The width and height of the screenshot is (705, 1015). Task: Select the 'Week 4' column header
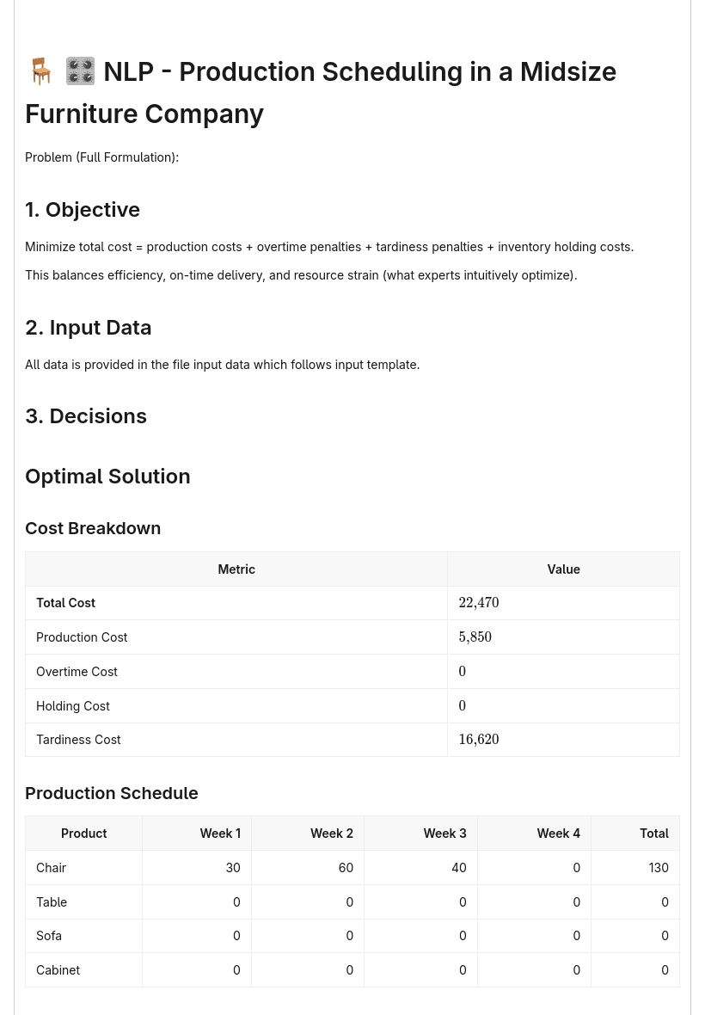[x=558, y=834]
